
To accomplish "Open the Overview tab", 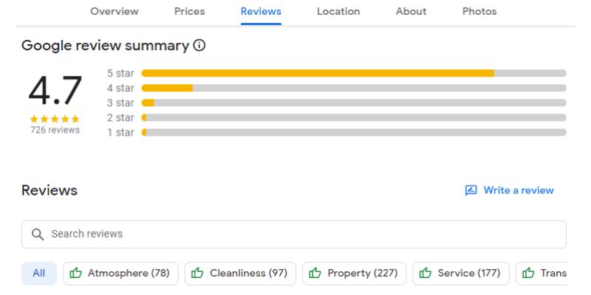I will [115, 11].
